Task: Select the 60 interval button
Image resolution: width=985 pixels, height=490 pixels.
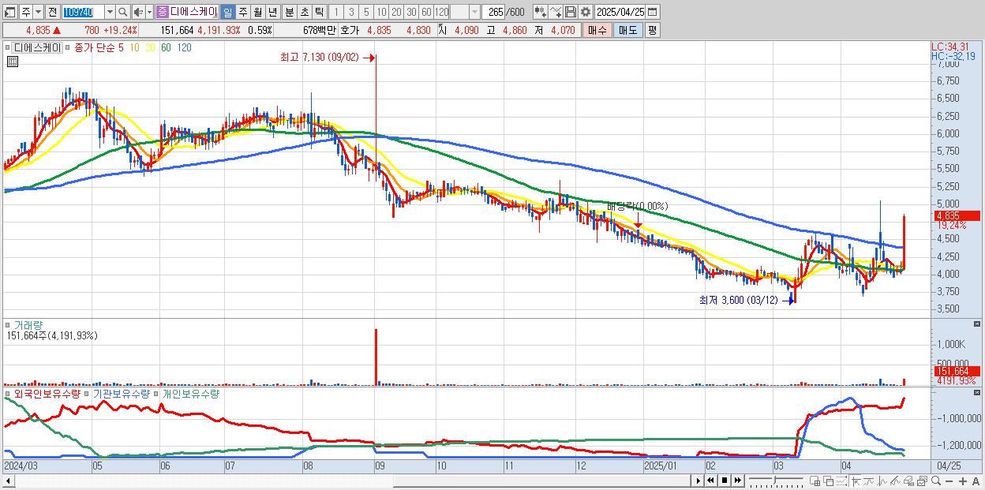Action: [426, 12]
